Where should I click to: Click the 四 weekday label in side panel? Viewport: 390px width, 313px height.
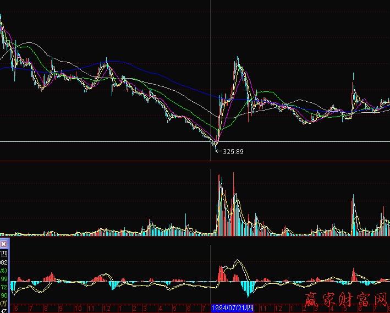(4, 254)
